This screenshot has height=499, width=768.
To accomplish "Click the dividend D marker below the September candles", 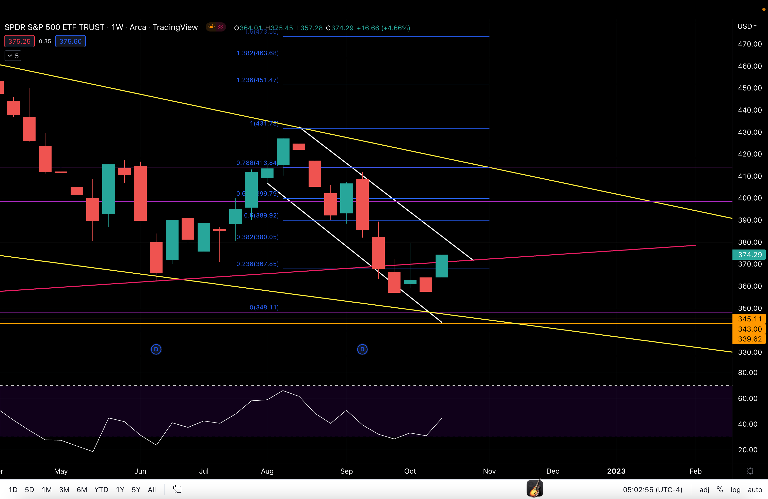I will pyautogui.click(x=362, y=349).
